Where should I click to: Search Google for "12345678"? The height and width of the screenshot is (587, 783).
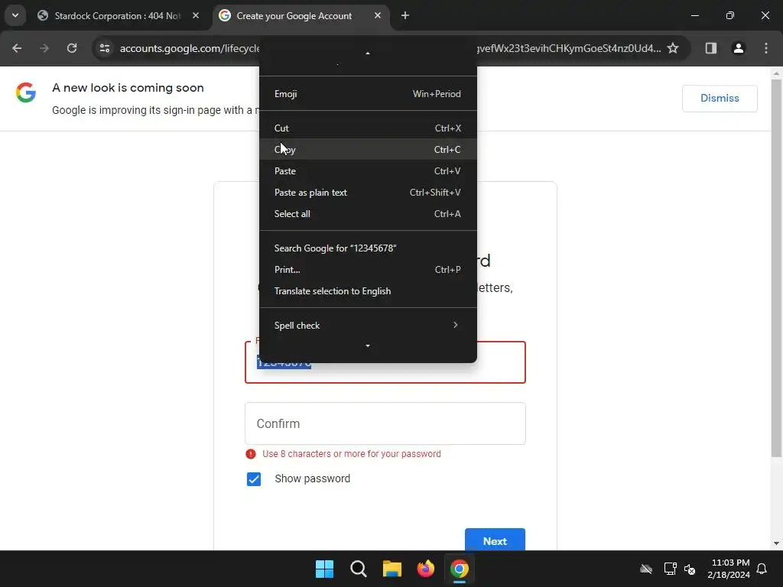(368, 248)
